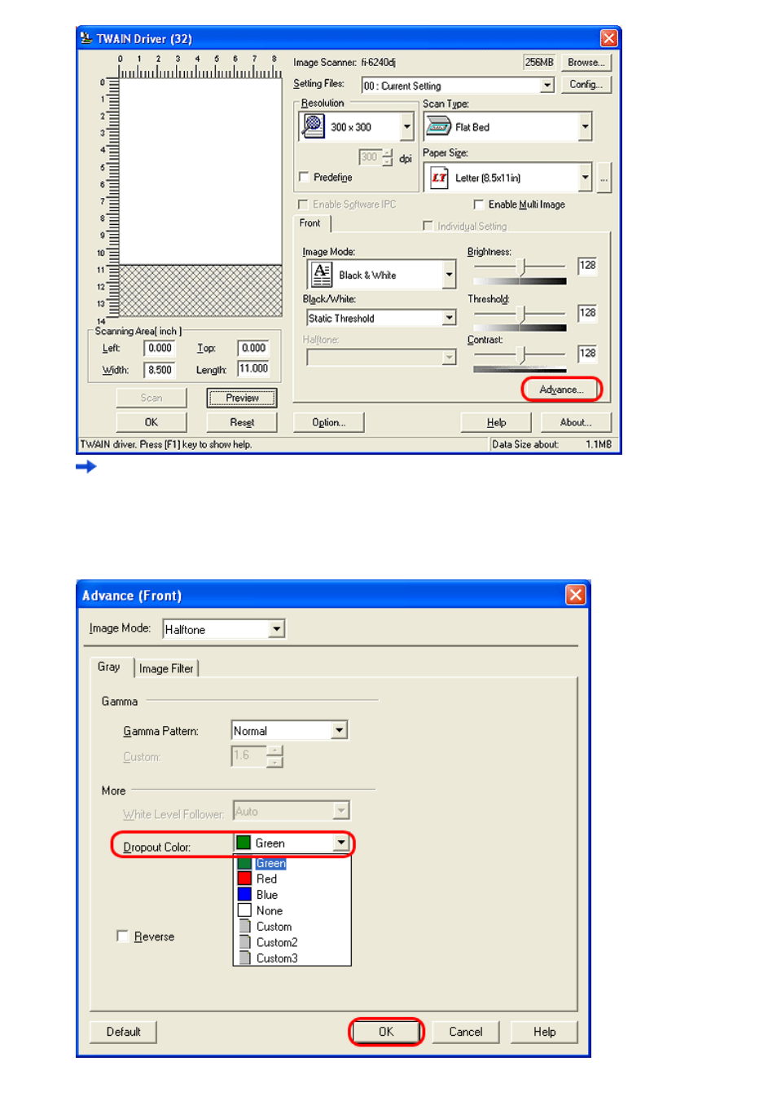Click the TWAIN Driver title bar icon
This screenshot has width=777, height=1101.
(x=86, y=38)
